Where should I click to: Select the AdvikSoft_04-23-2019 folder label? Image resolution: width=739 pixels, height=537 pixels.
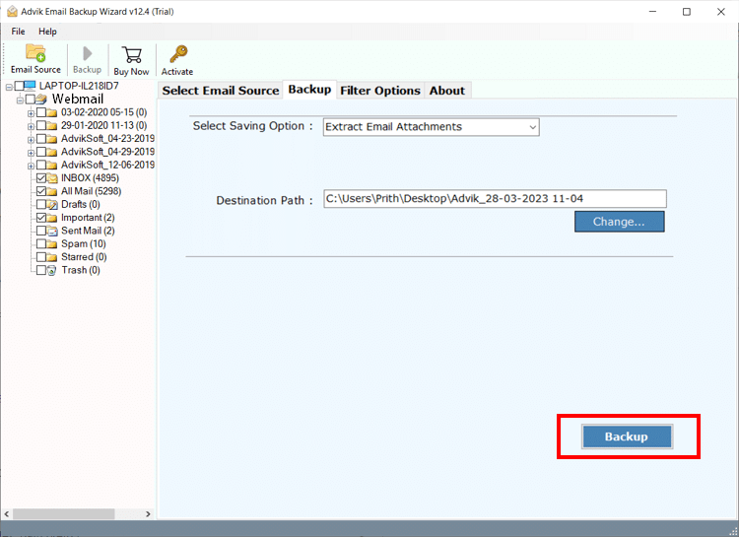coord(107,139)
